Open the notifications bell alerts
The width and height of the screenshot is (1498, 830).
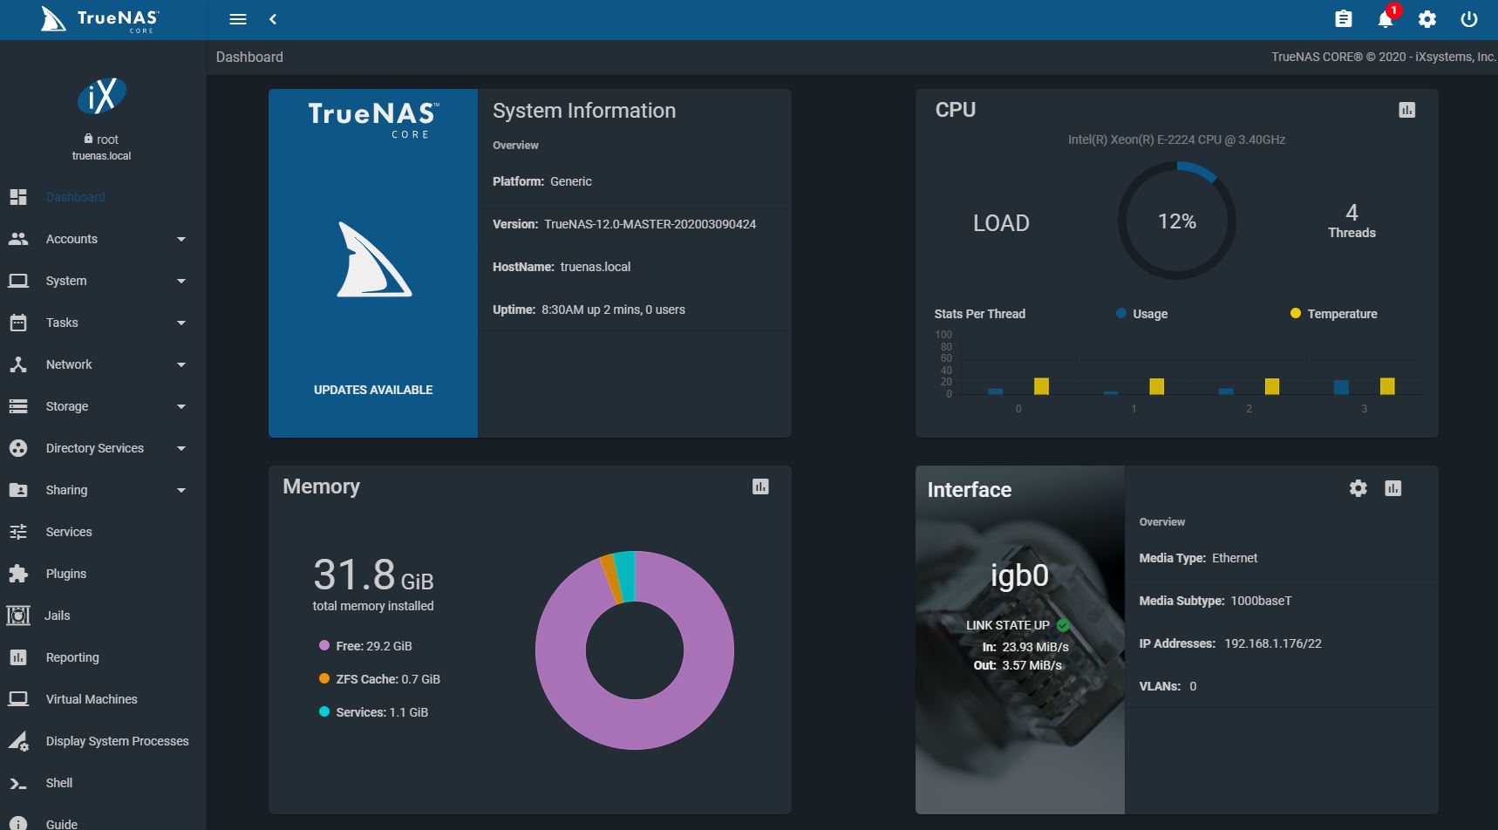[1385, 19]
